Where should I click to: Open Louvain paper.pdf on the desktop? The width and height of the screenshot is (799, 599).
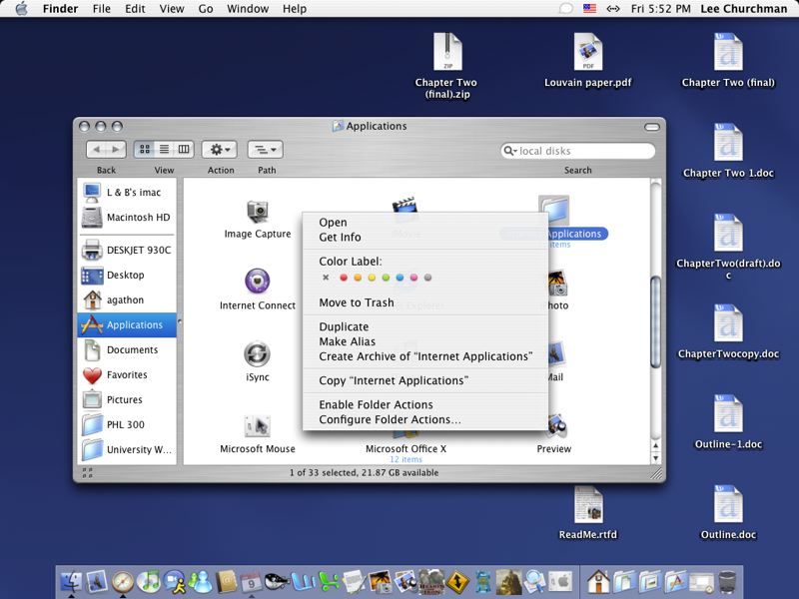[587, 53]
